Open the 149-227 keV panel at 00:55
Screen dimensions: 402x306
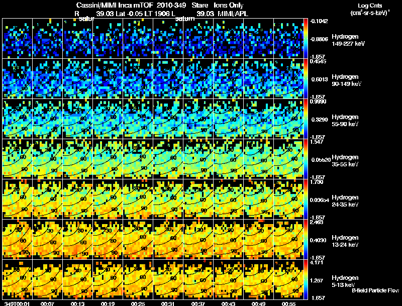pyautogui.click(x=288, y=38)
